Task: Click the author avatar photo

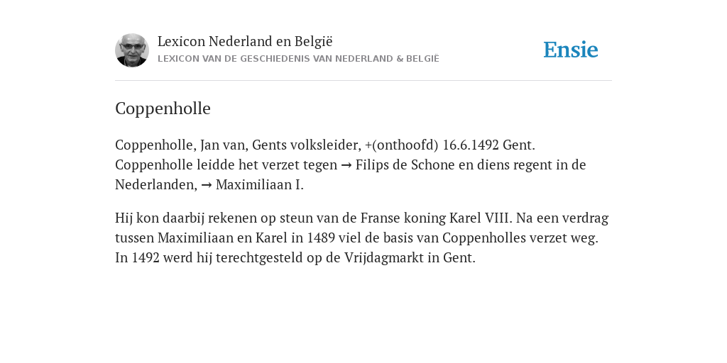Action: click(x=131, y=50)
